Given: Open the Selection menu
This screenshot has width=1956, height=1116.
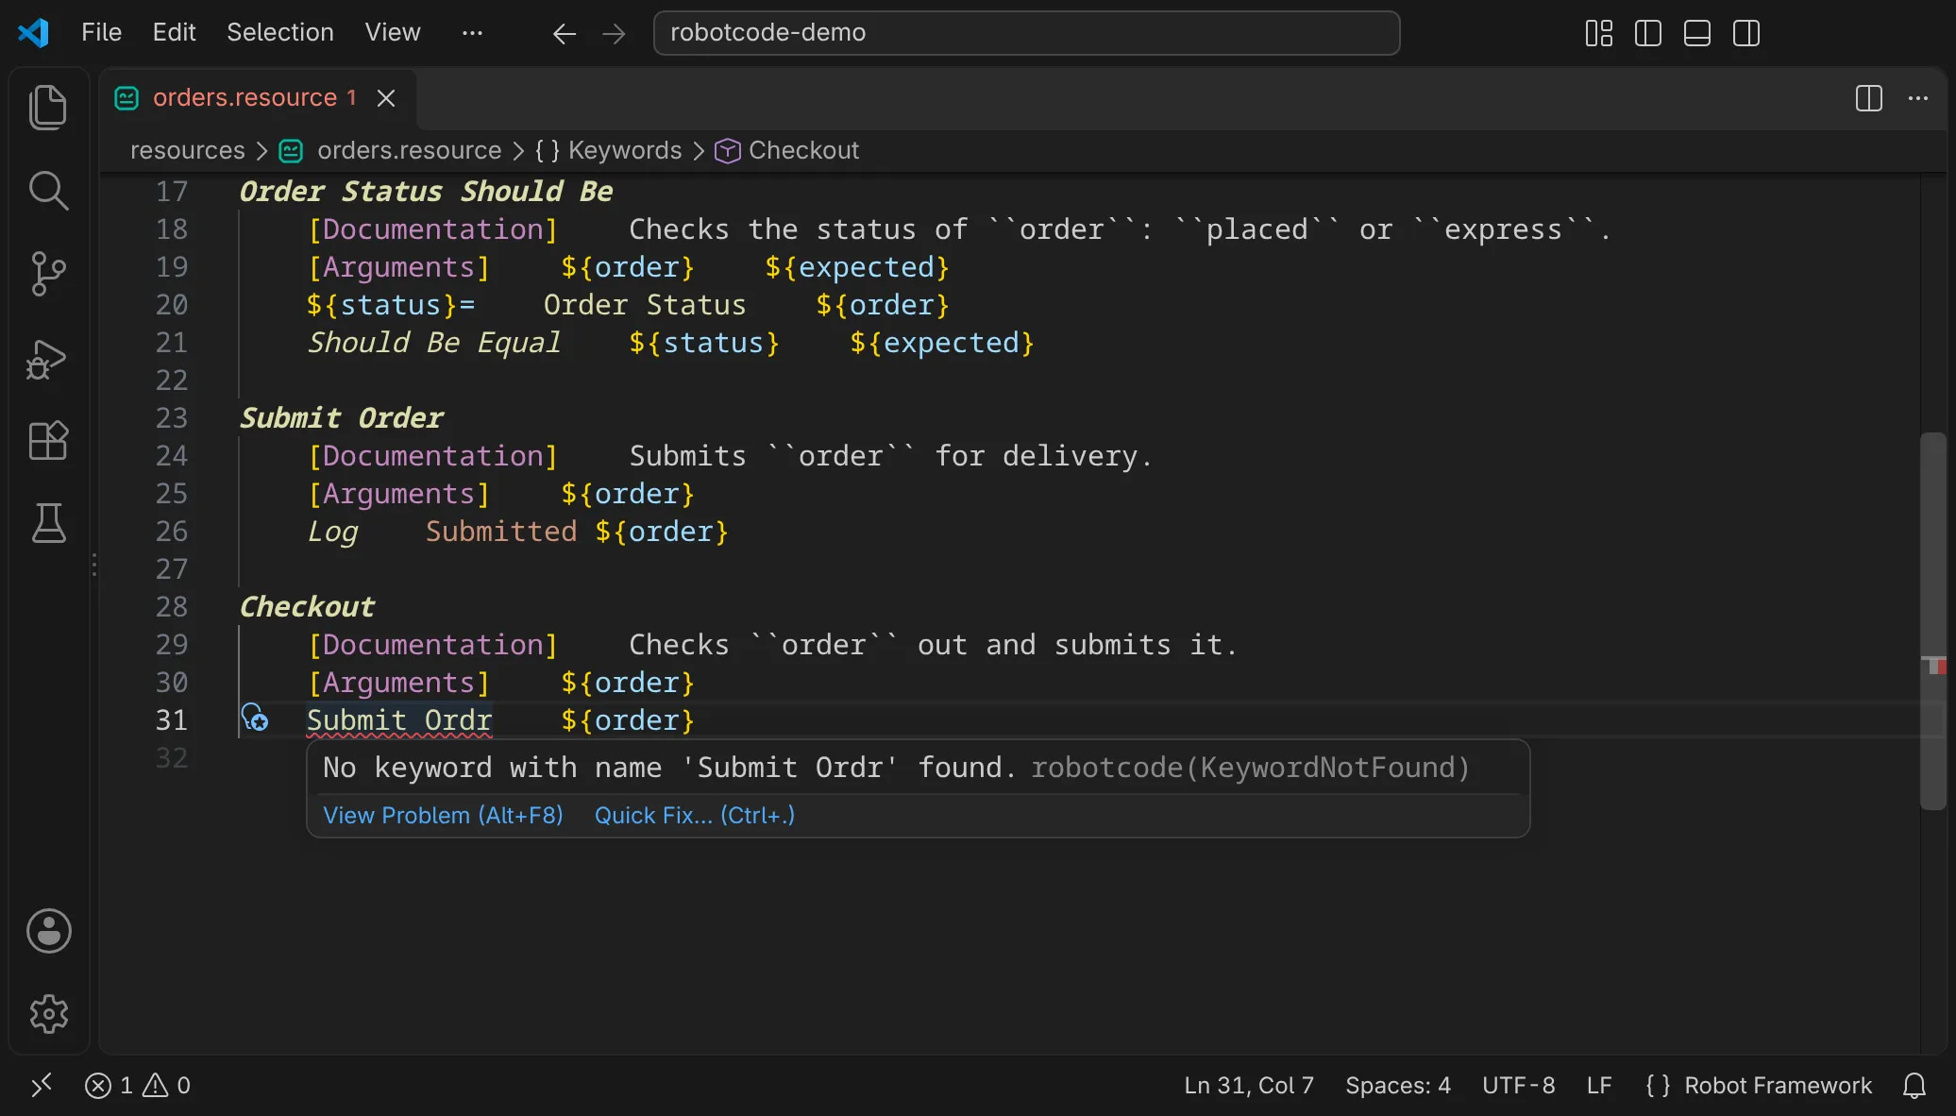Looking at the screenshot, I should [280, 32].
